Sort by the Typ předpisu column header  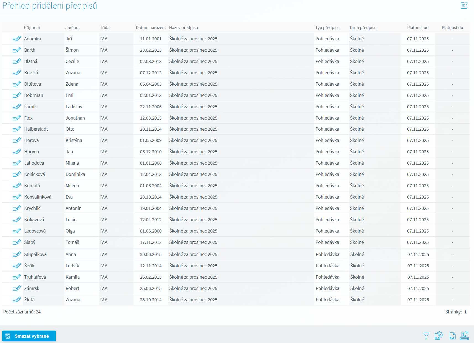327,28
